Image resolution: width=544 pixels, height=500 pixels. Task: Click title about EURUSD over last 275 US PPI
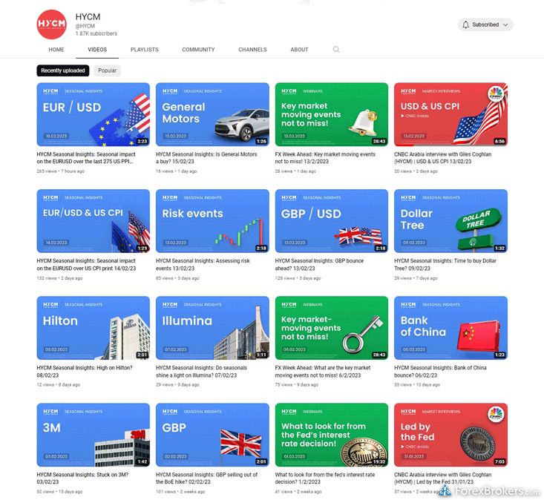pos(86,158)
